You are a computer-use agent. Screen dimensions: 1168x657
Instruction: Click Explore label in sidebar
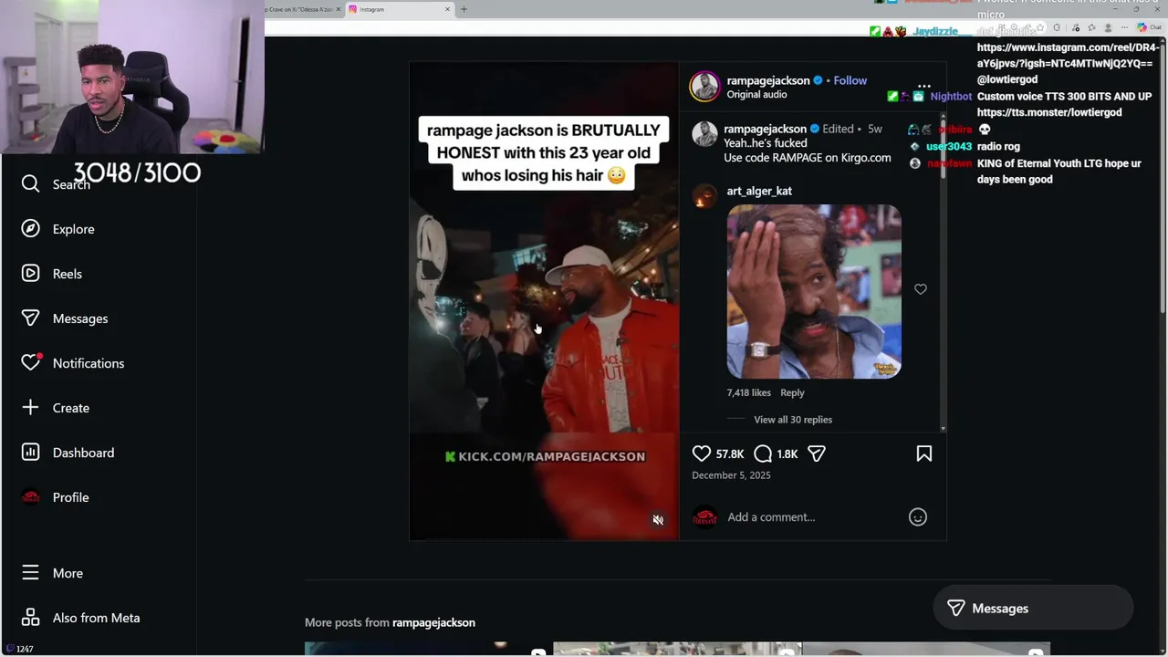tap(74, 229)
